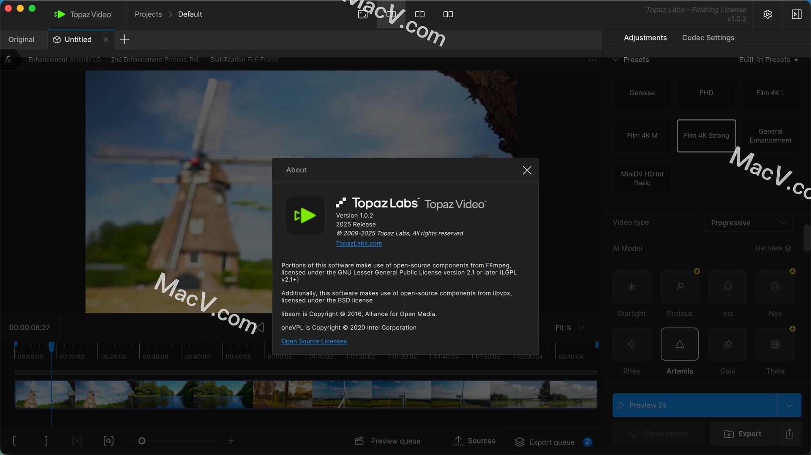Click the timeline zoom slider handle
The image size is (811, 455).
click(142, 441)
